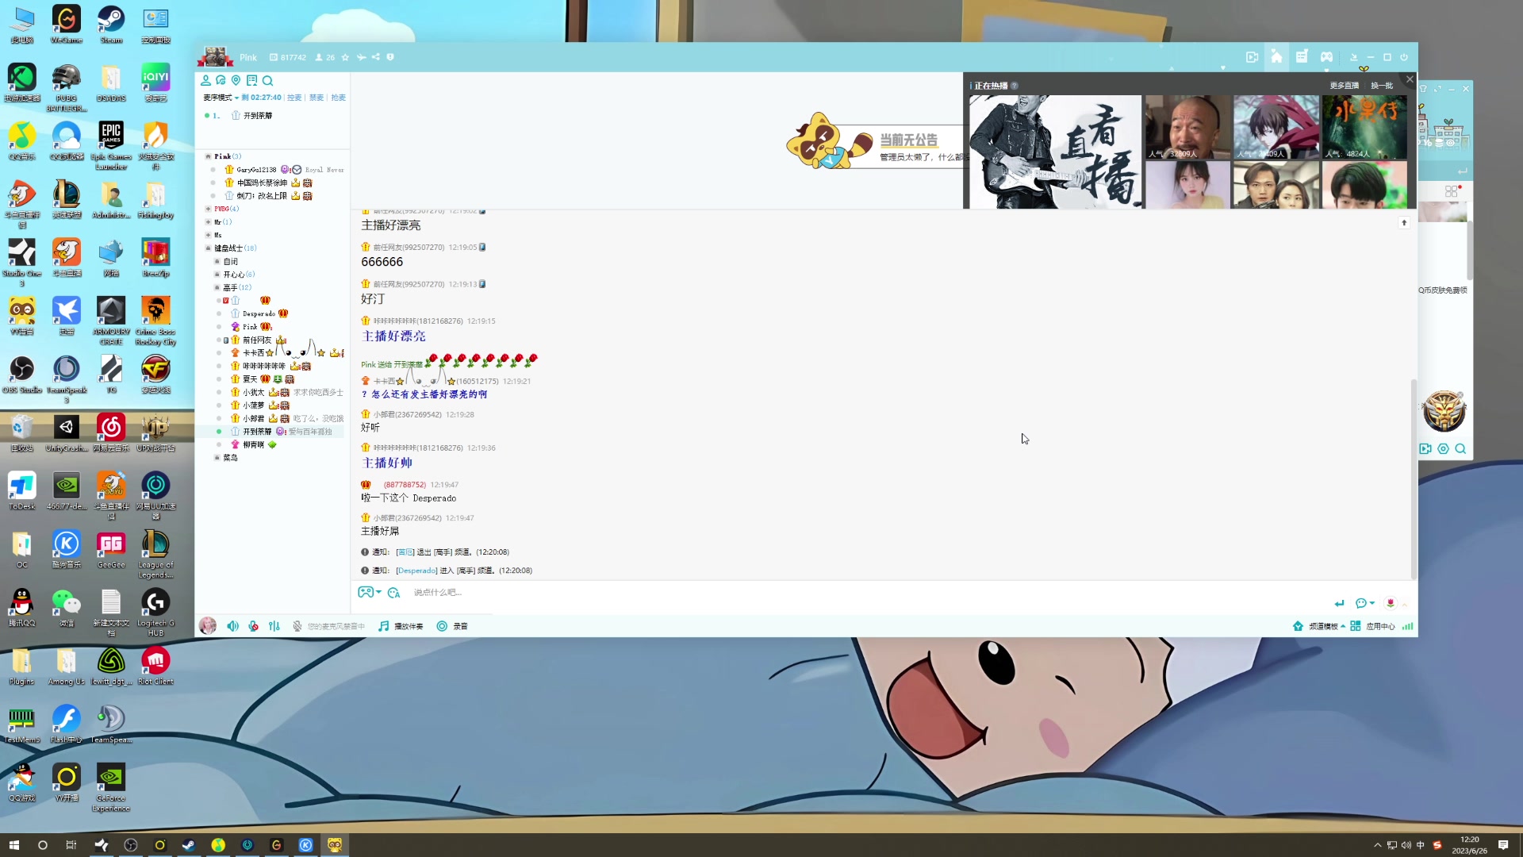The width and height of the screenshot is (1523, 857).
Task: Click the location pin icon
Action: coord(236,80)
